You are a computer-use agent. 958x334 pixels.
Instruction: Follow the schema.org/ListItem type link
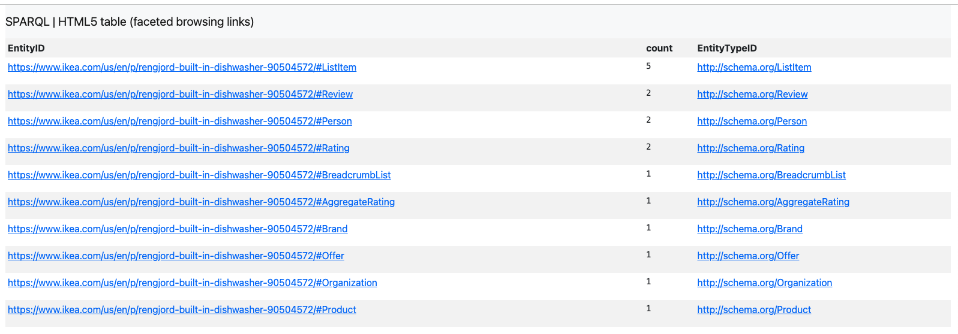754,68
